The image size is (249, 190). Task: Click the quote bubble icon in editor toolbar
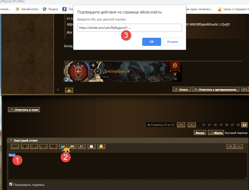(91, 146)
